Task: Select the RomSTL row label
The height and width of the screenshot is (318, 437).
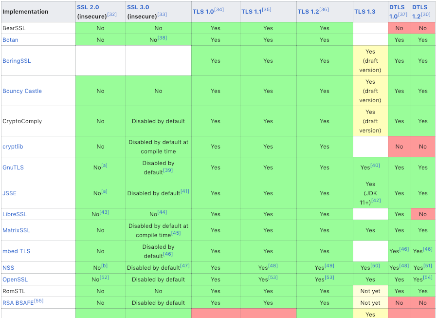Action: tap(14, 291)
